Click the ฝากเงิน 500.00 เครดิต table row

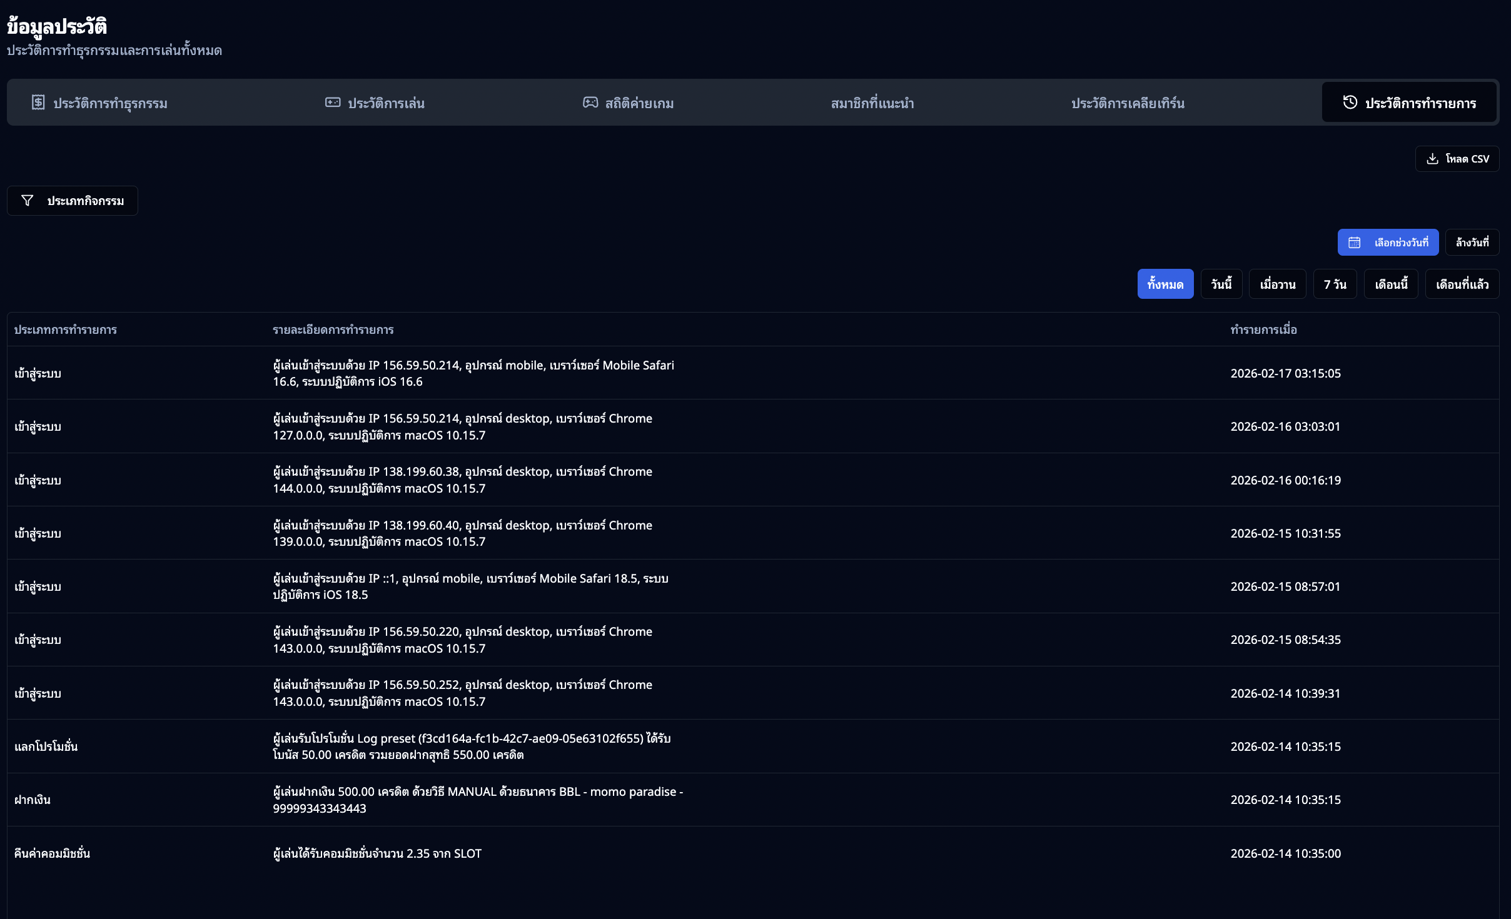click(x=478, y=800)
